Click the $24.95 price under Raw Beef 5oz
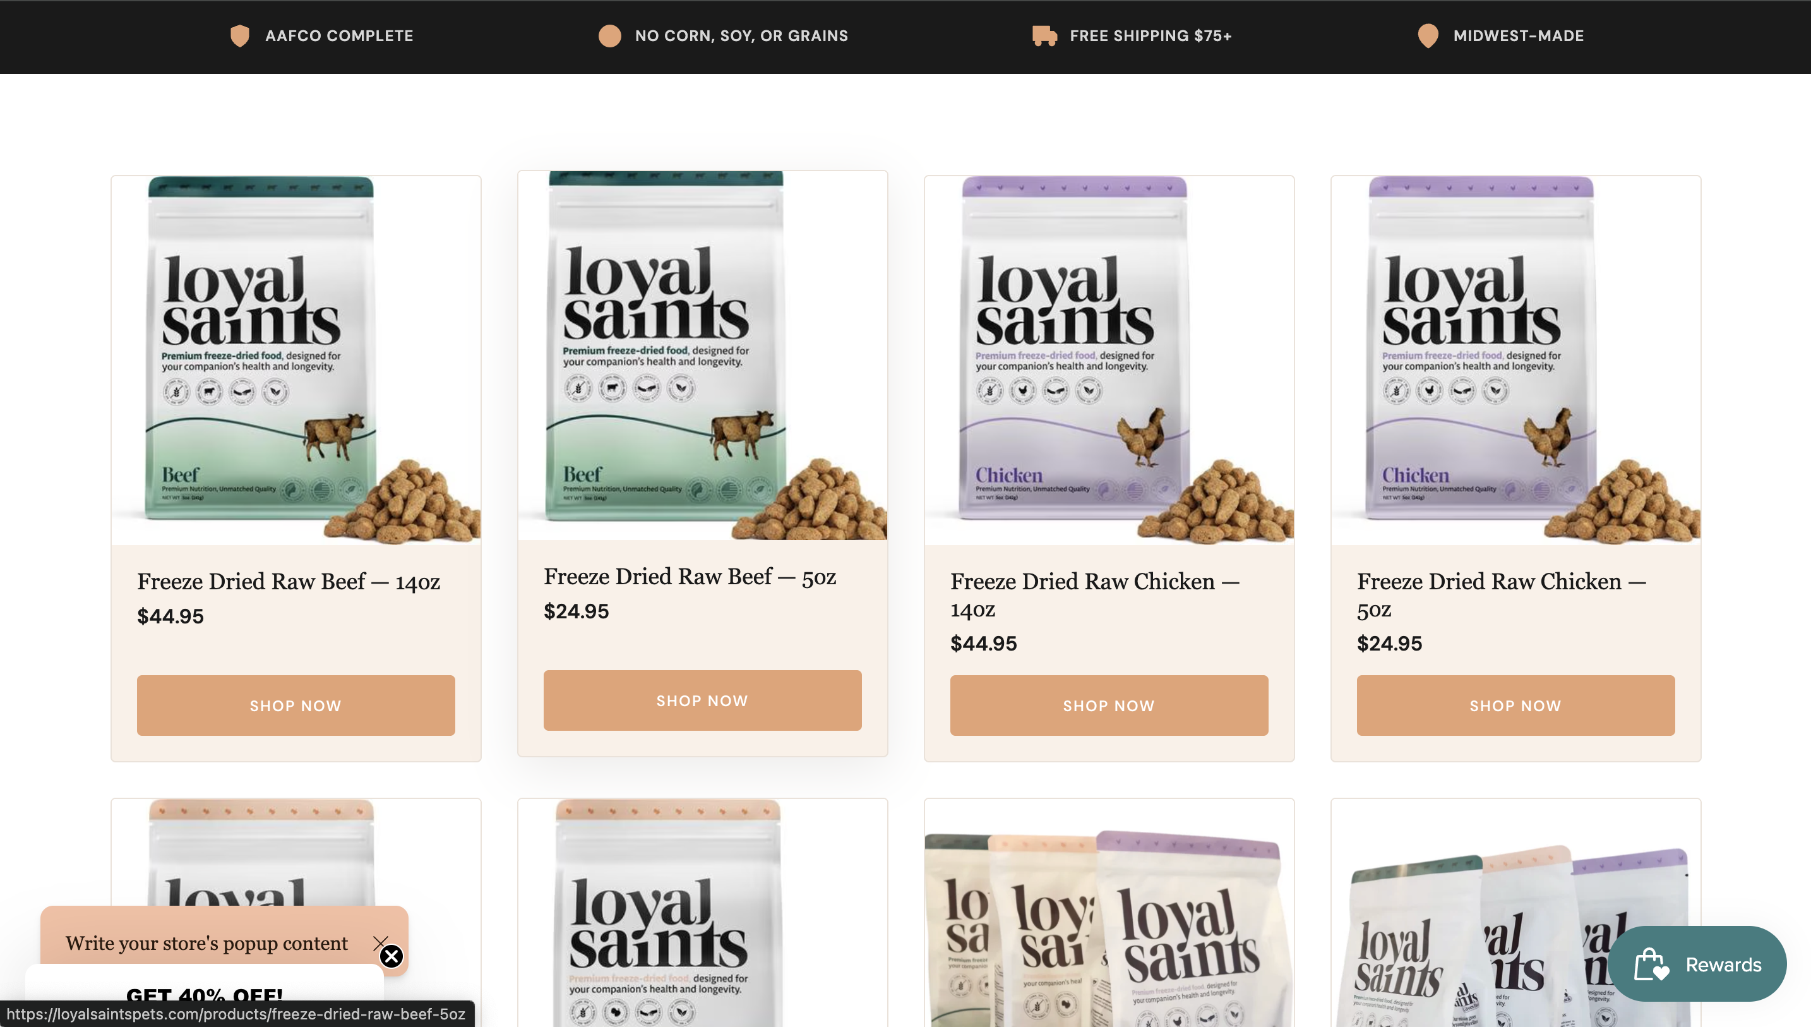1811x1027 pixels. click(576, 611)
